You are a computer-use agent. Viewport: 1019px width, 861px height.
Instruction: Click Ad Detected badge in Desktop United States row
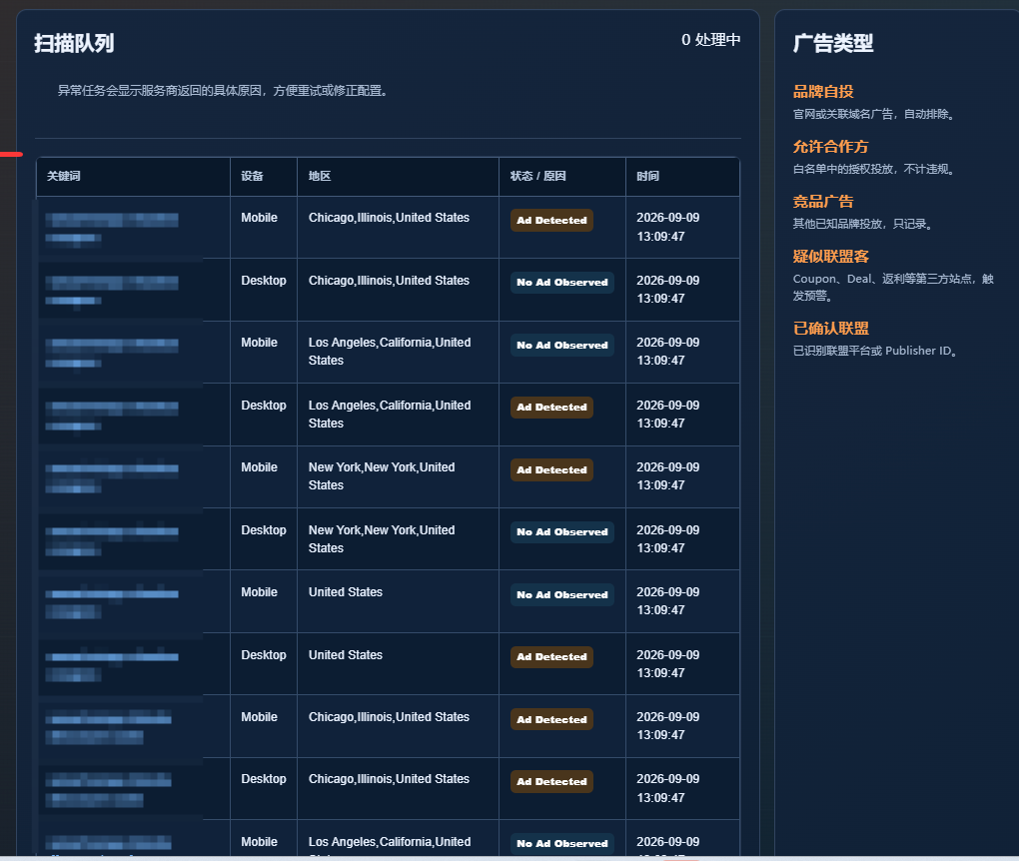551,657
